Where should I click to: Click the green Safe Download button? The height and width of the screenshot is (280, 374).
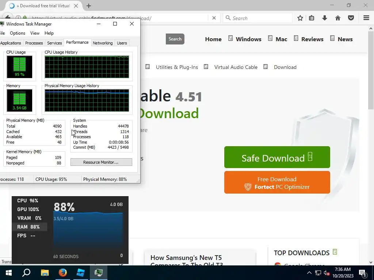(277, 157)
